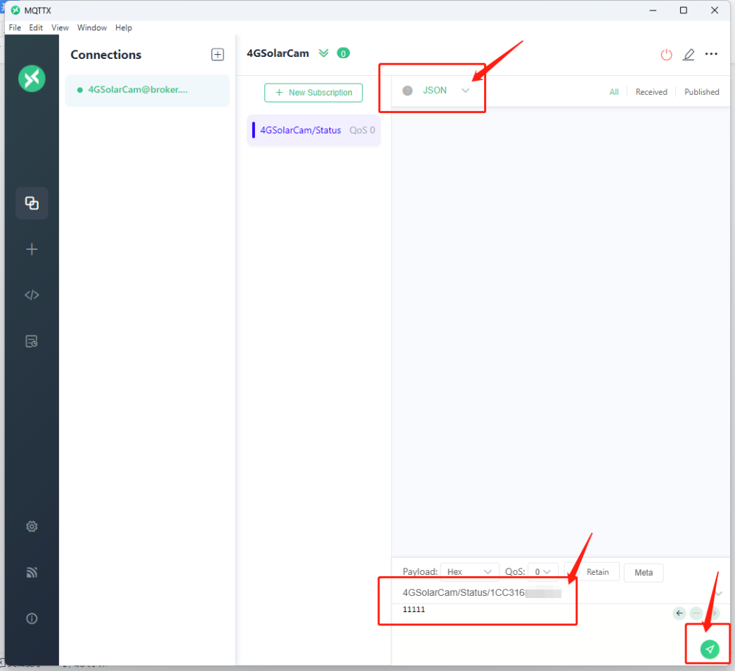Disconnect using the red power icon
This screenshot has width=735, height=671.
coord(666,55)
